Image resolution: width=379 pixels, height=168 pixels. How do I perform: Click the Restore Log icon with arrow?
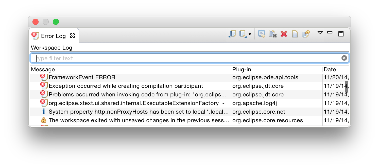pos(306,34)
